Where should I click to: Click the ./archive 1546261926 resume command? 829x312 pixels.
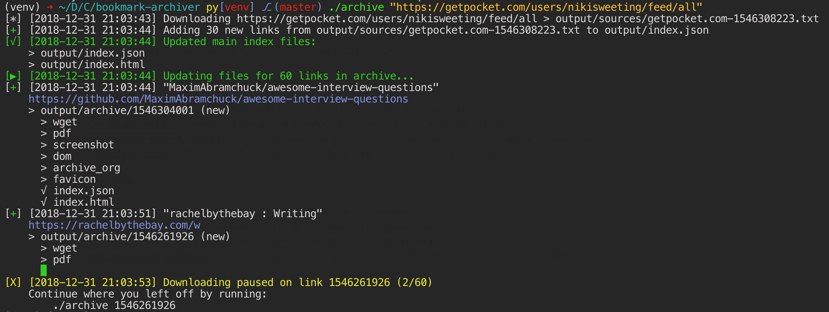tap(114, 305)
